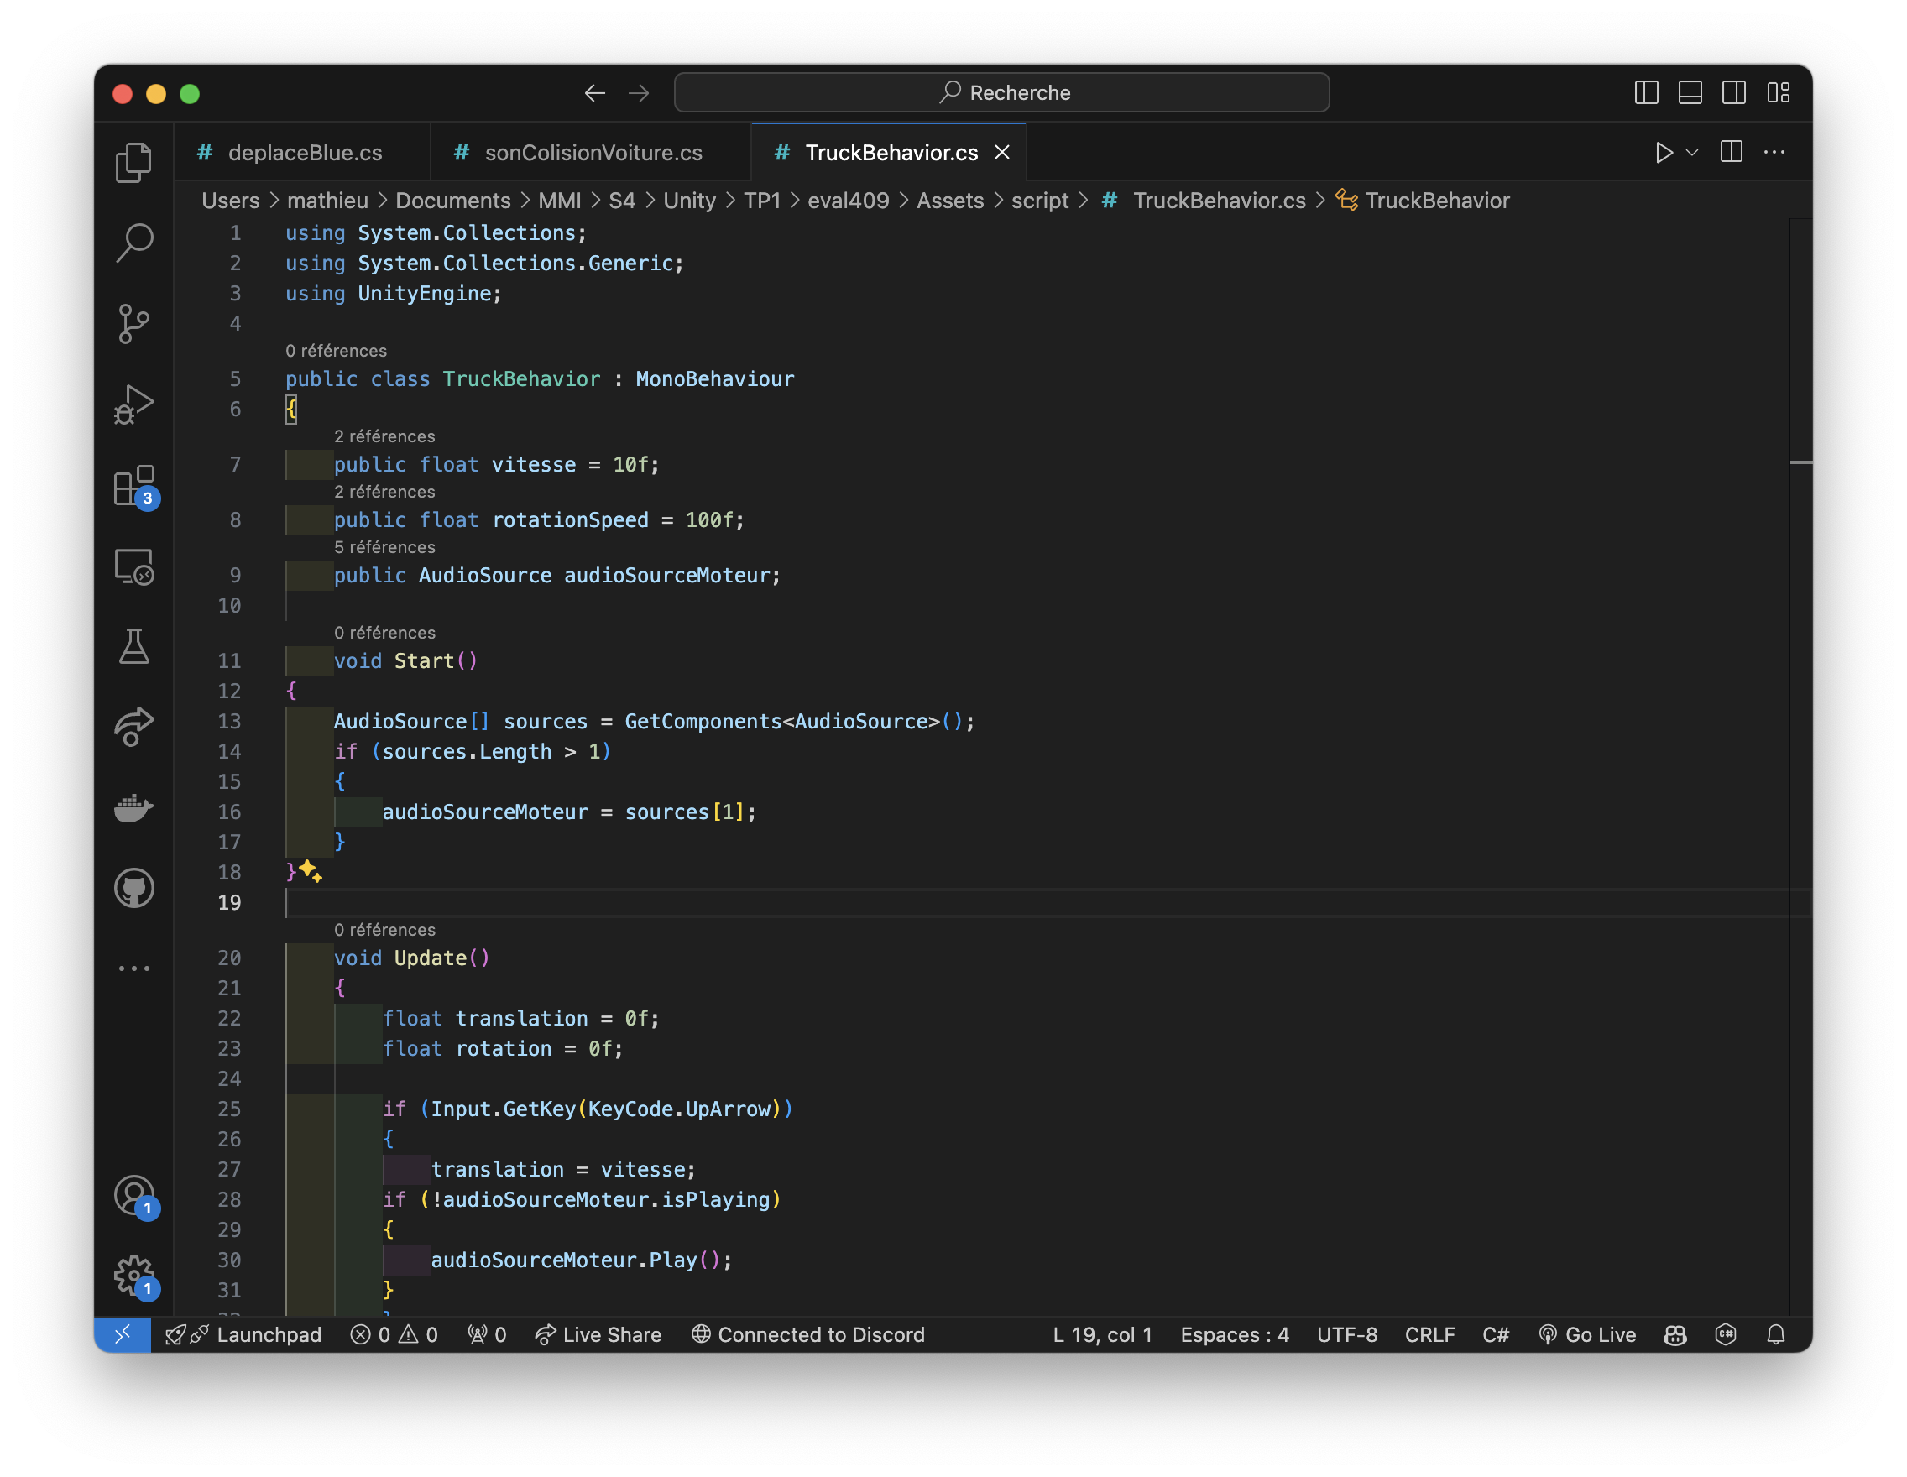Click the 5 références CodeLens above audioSourceMoteur

coord(384,547)
